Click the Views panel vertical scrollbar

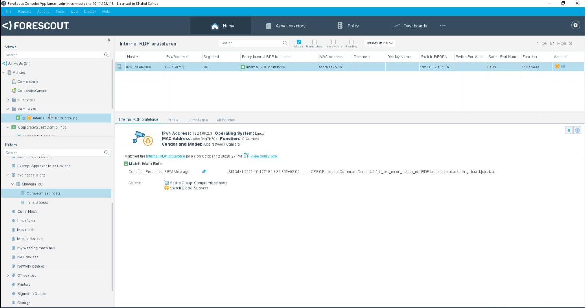point(112,84)
